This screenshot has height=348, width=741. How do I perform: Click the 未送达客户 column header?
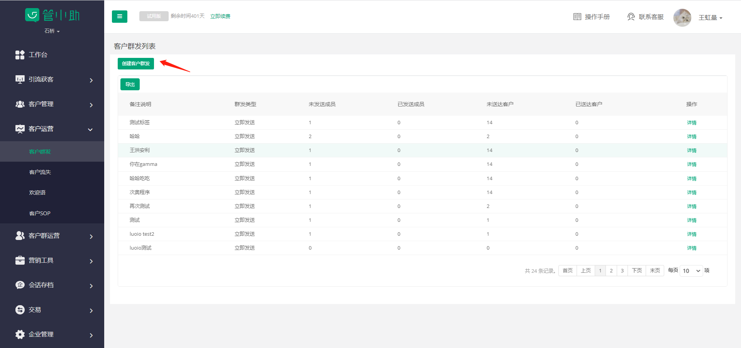(x=500, y=104)
